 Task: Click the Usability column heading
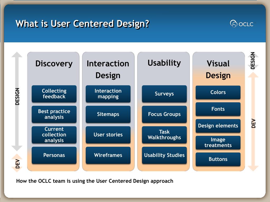click(164, 63)
